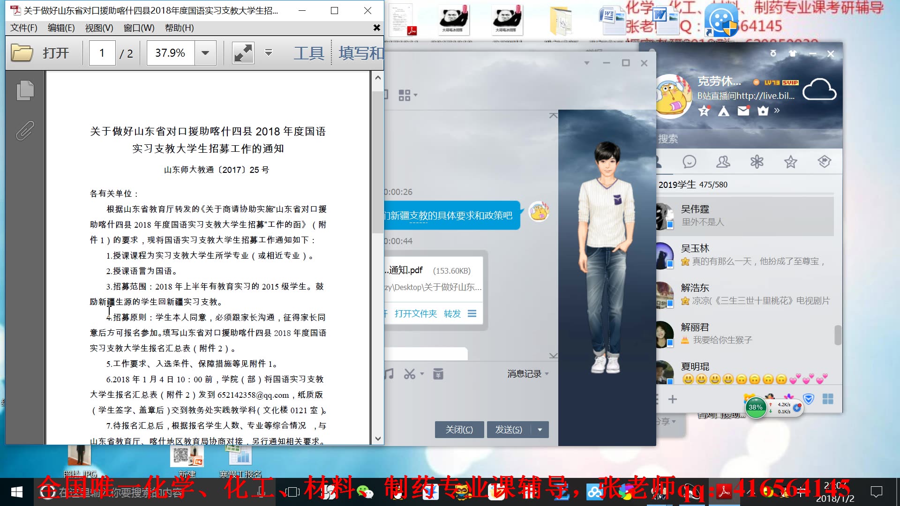Open 文件(F) menu
900x506 pixels.
pos(24,28)
